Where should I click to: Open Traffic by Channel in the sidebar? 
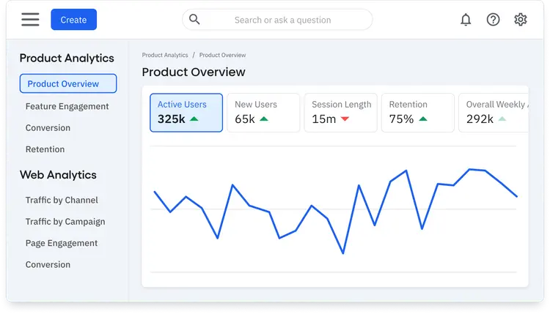coord(62,201)
